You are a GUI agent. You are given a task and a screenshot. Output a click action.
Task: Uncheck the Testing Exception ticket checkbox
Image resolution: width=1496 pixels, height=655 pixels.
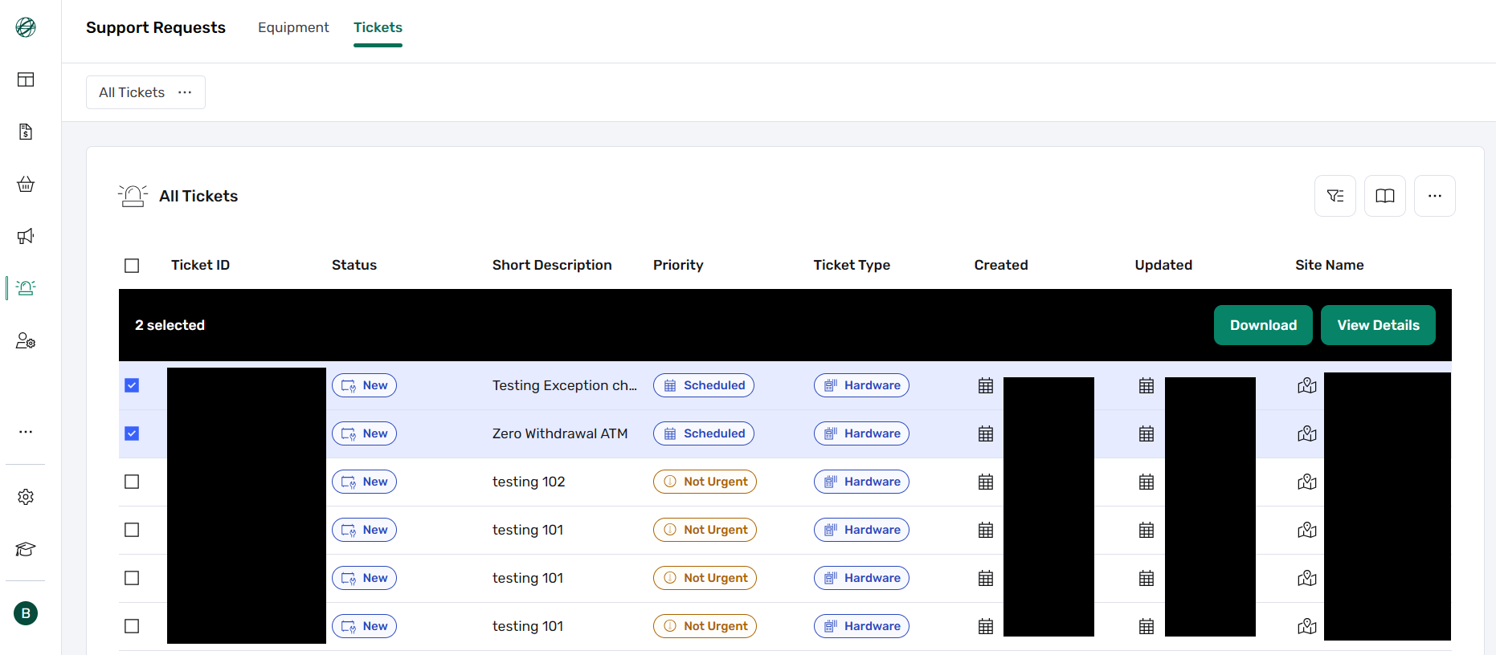click(132, 385)
